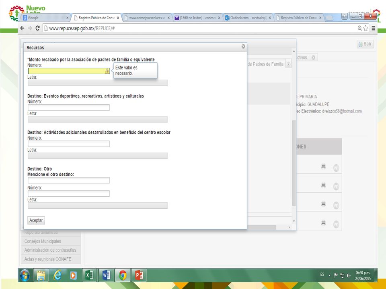Open the topmost round dropdown arrow in the actions list
This screenshot has height=289, width=386.
pyautogui.click(x=336, y=168)
